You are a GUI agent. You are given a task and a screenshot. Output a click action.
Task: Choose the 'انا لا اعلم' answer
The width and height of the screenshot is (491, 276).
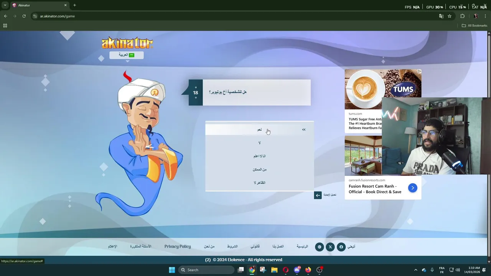[x=260, y=156]
